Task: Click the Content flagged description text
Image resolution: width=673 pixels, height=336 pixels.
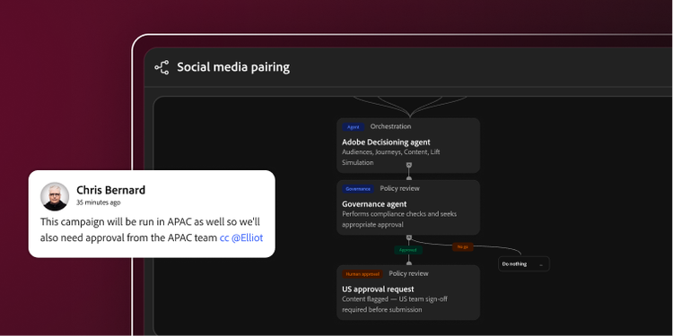Action: (395, 305)
